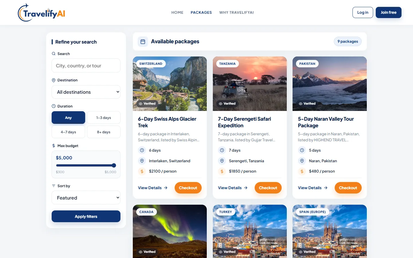Screen dimensions: 413x258
Task: Open the Switzerland package photo
Action: click(x=170, y=84)
